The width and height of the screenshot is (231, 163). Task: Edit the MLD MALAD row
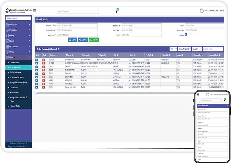pos(37,73)
